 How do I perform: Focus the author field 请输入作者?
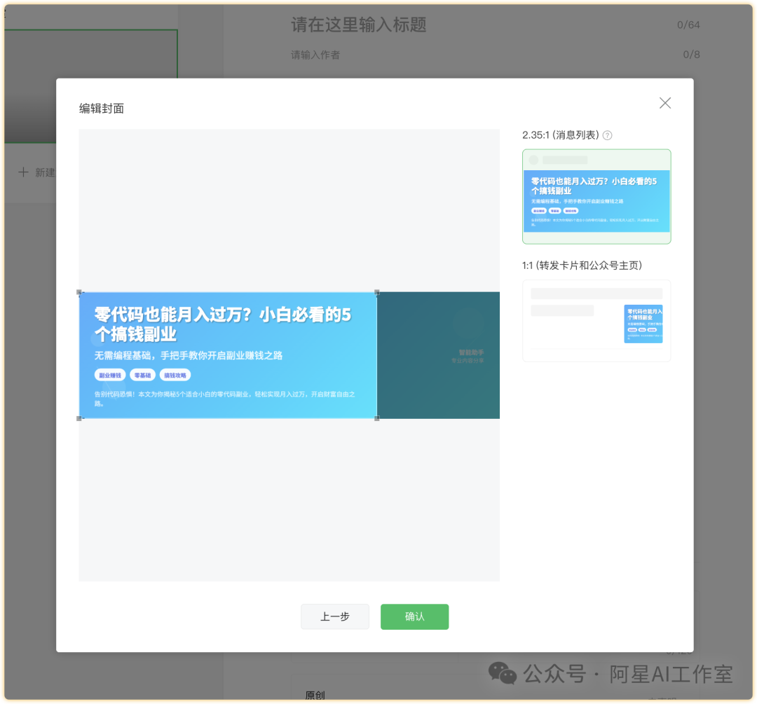pos(315,55)
